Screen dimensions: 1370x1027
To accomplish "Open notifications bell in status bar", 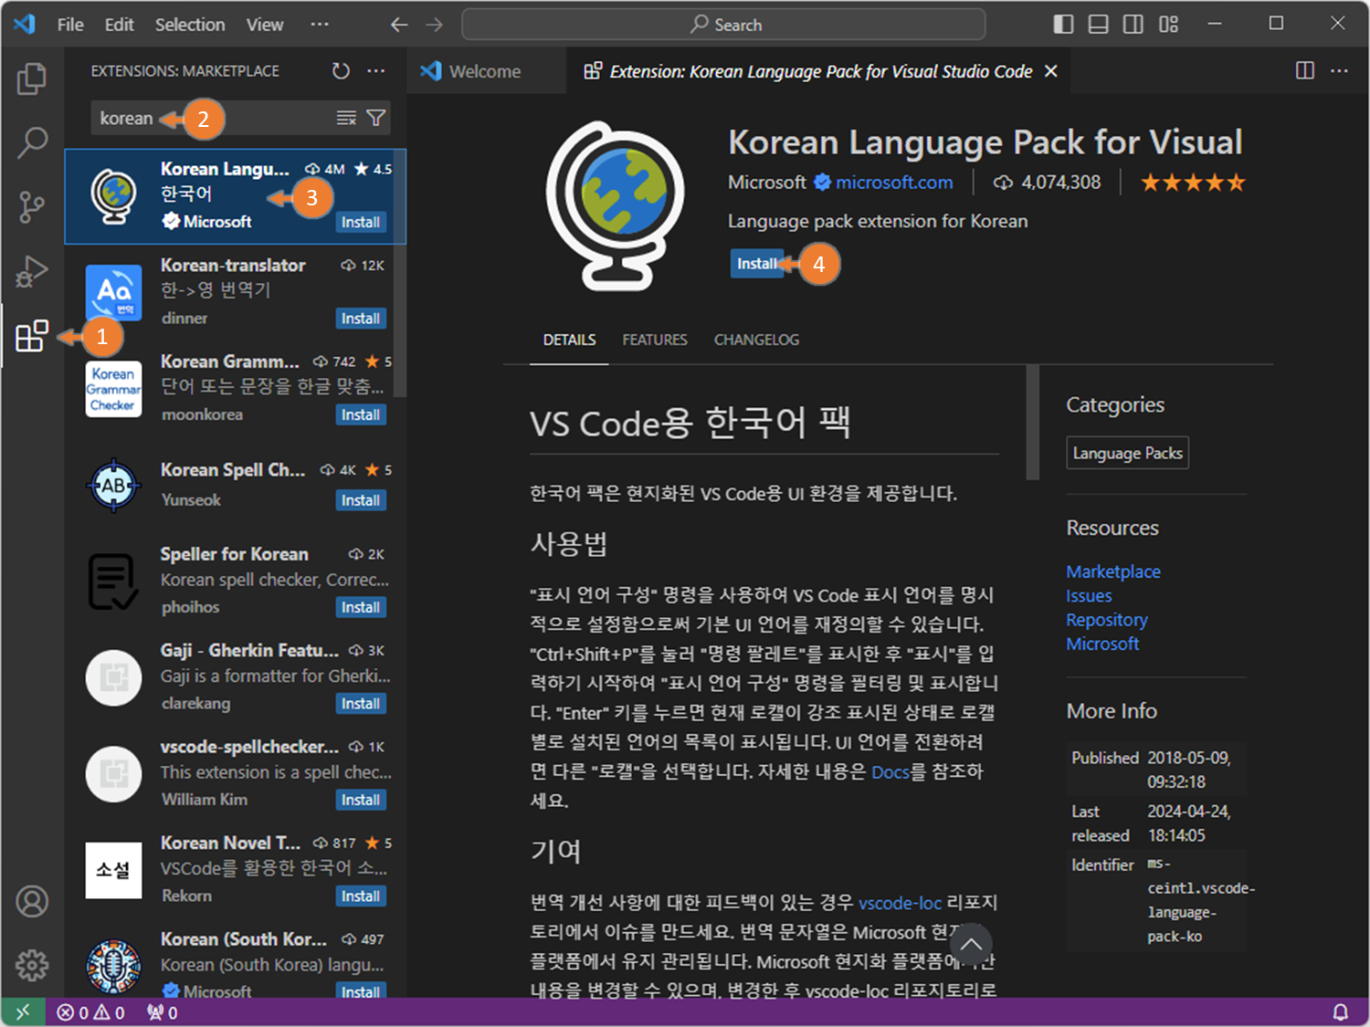I will click(1340, 1012).
